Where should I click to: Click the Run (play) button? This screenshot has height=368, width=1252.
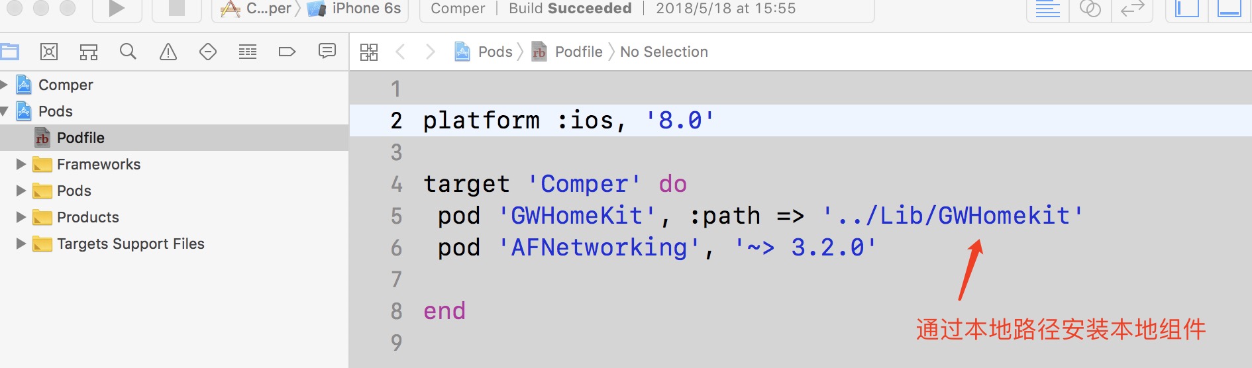(x=117, y=9)
